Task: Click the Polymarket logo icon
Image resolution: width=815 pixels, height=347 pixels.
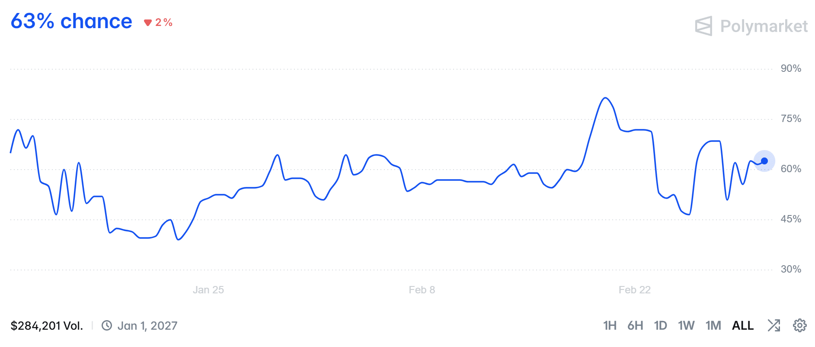Action: click(x=703, y=26)
